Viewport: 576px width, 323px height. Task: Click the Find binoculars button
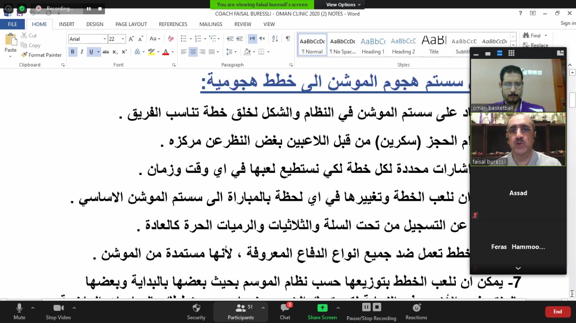point(532,35)
